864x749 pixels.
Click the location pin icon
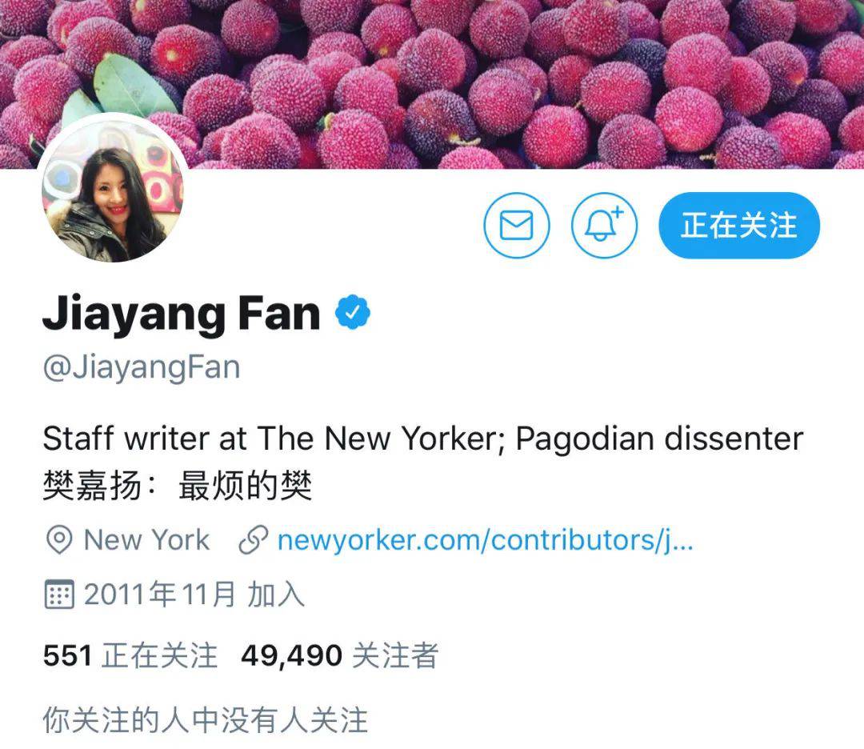tap(59, 539)
